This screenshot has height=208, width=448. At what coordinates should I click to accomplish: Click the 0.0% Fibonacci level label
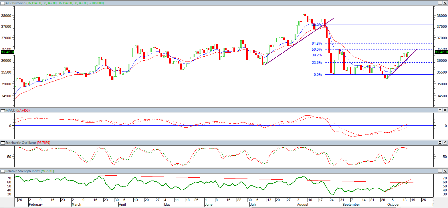coord(318,75)
